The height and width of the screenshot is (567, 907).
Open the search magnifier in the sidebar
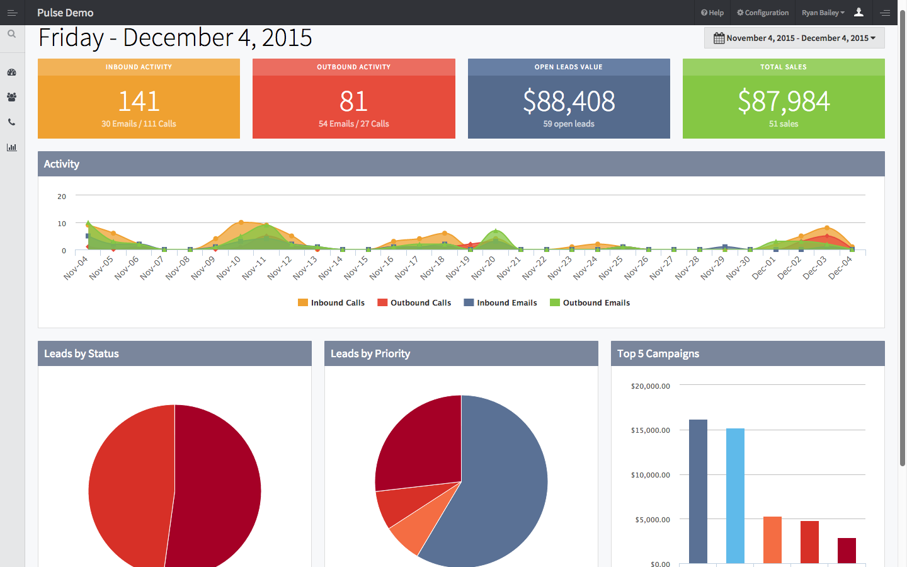click(11, 33)
